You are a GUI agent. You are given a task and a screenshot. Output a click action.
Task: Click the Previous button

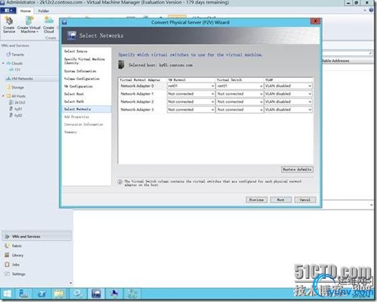(x=257, y=200)
